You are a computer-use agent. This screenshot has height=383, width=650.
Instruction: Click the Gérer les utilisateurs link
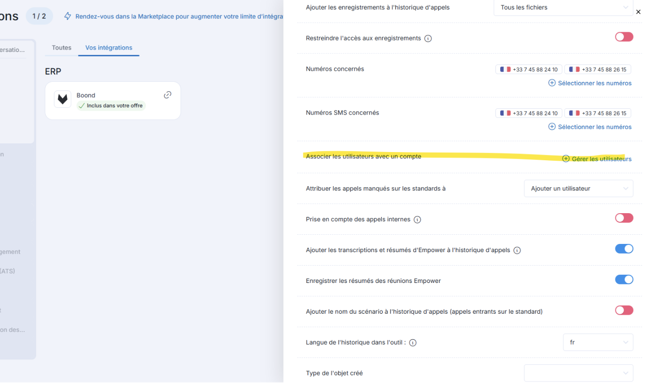(597, 159)
